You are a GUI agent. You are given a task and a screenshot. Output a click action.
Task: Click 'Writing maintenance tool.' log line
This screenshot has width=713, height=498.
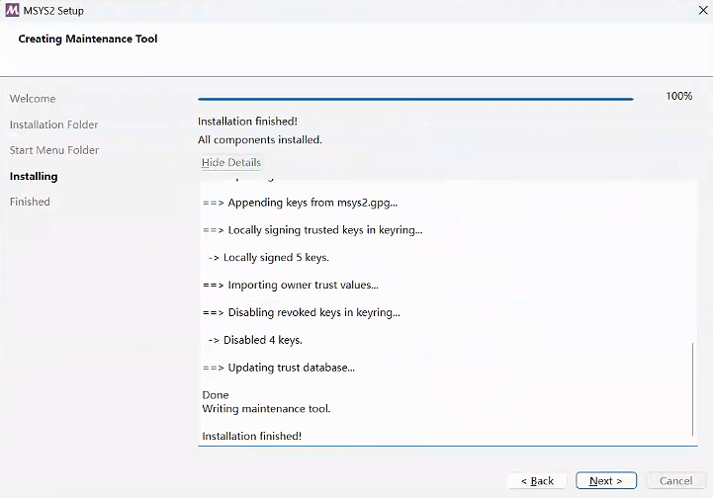pyautogui.click(x=266, y=408)
